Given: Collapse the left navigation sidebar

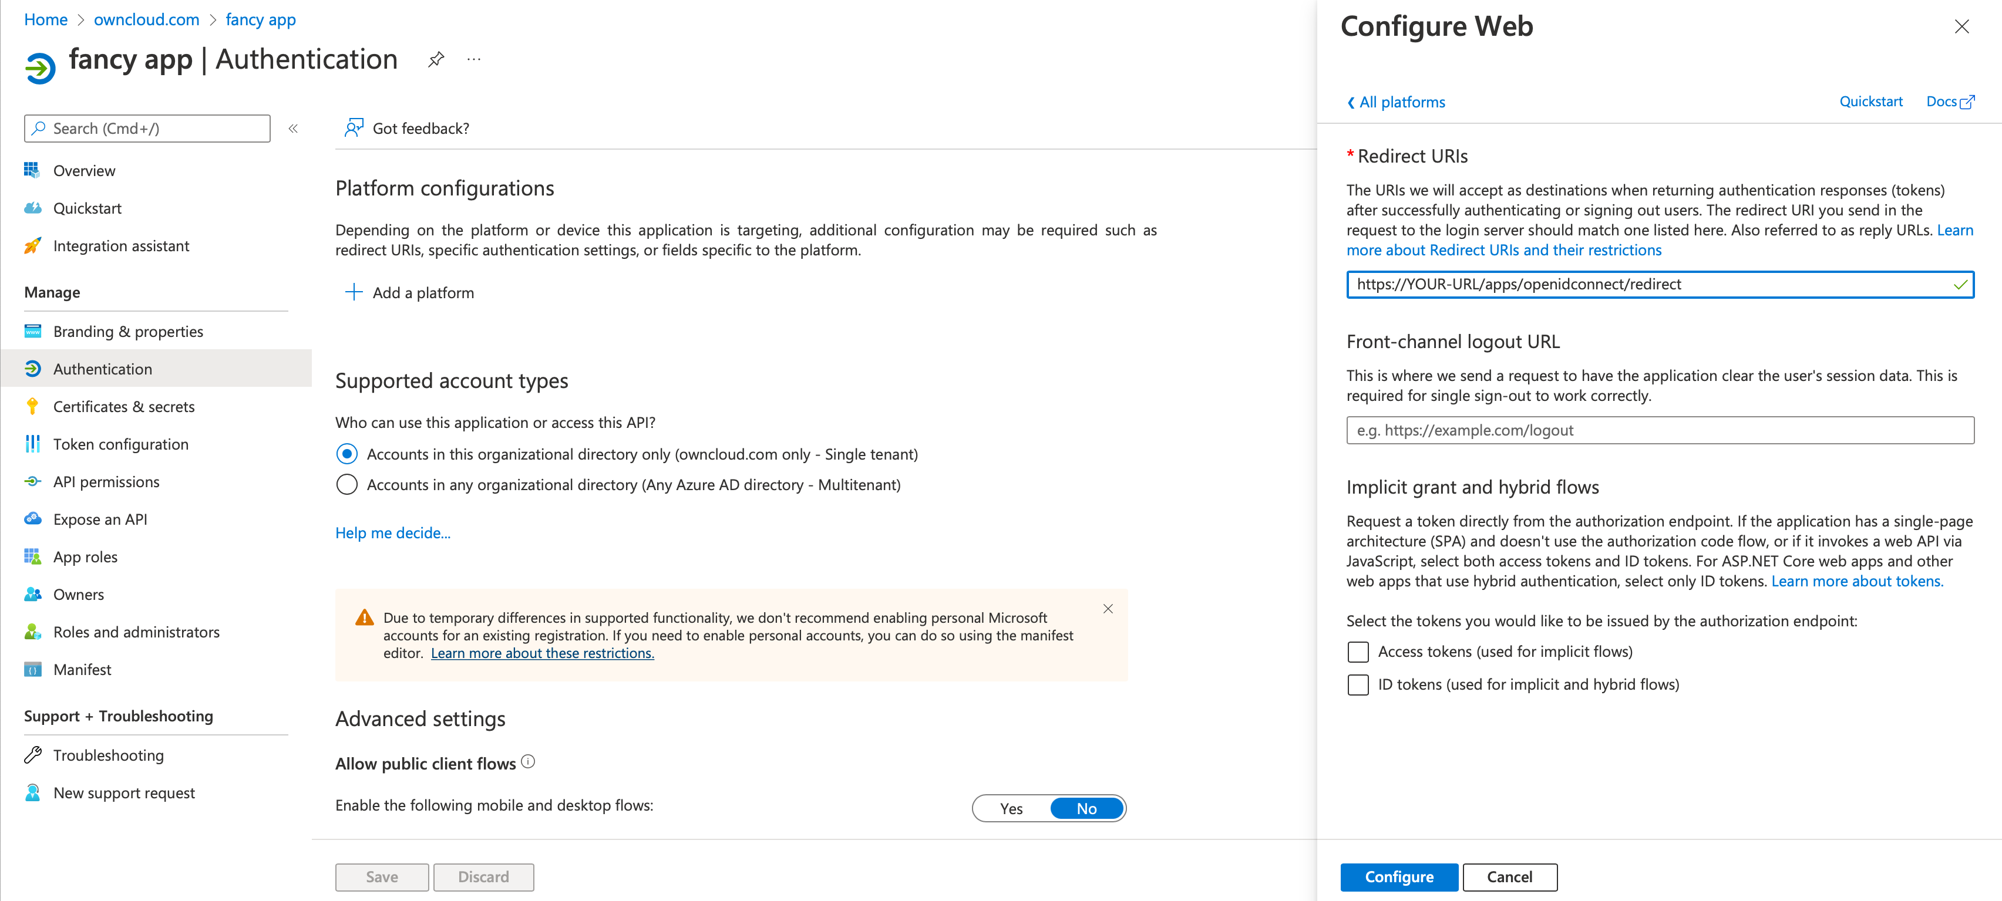Looking at the screenshot, I should tap(293, 128).
